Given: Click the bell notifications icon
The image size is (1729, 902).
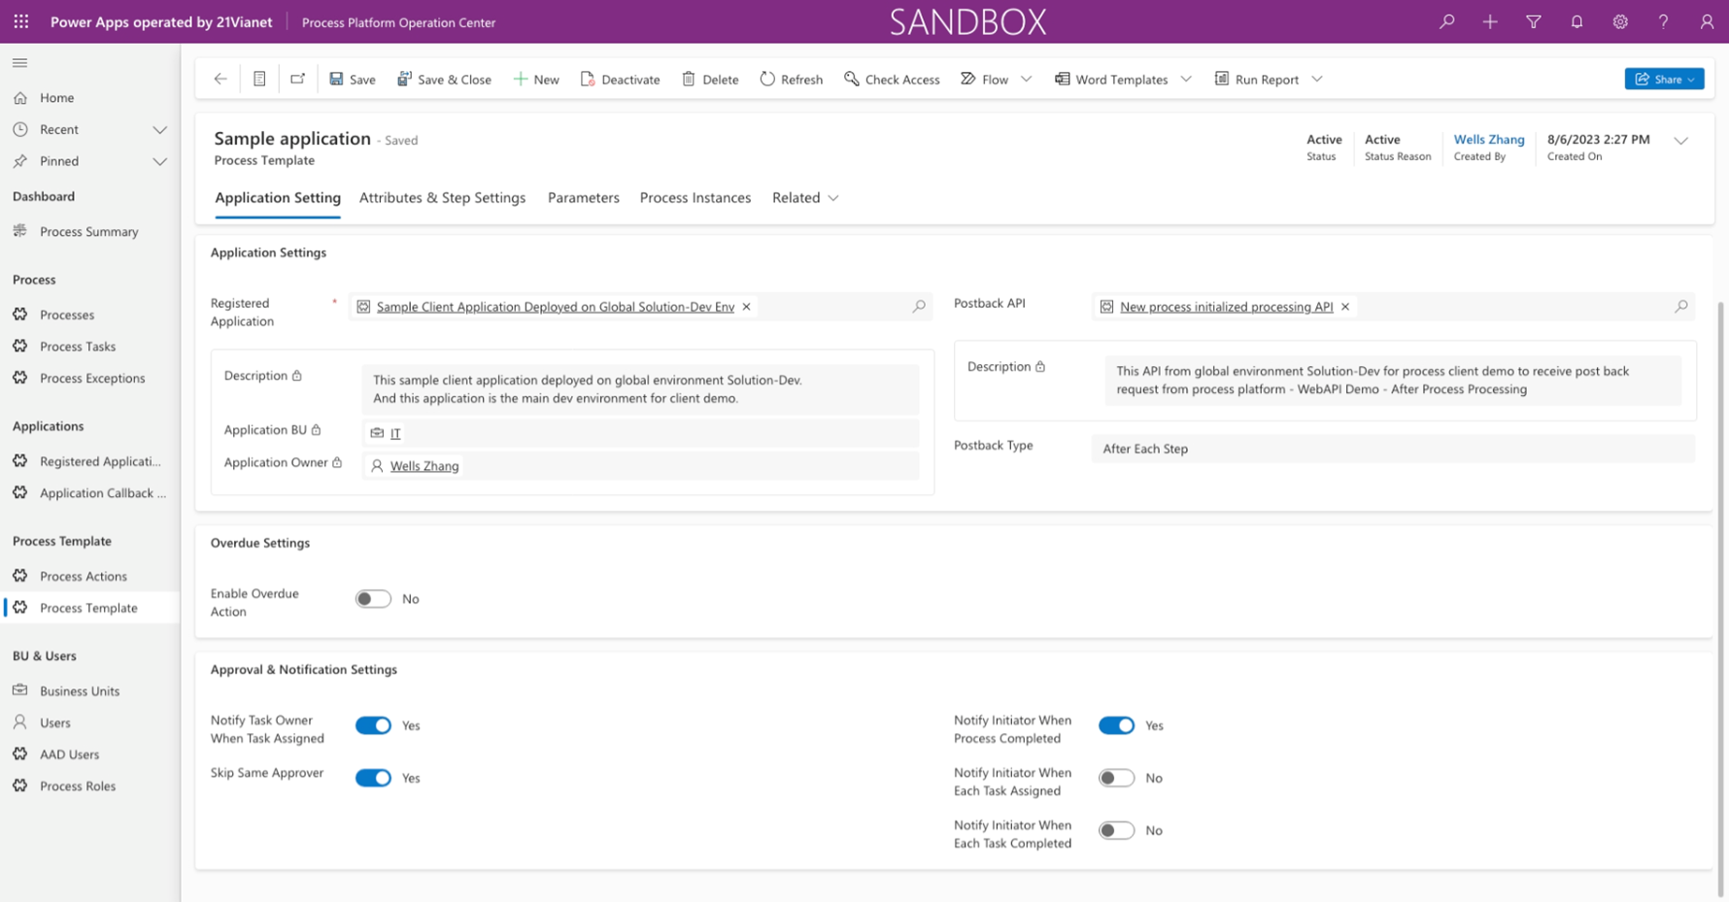Looking at the screenshot, I should [x=1576, y=21].
